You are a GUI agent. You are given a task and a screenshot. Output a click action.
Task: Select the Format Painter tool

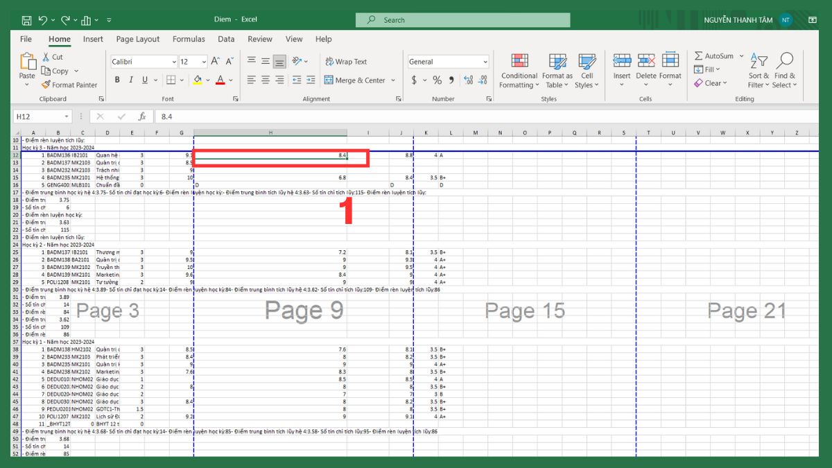(x=69, y=85)
